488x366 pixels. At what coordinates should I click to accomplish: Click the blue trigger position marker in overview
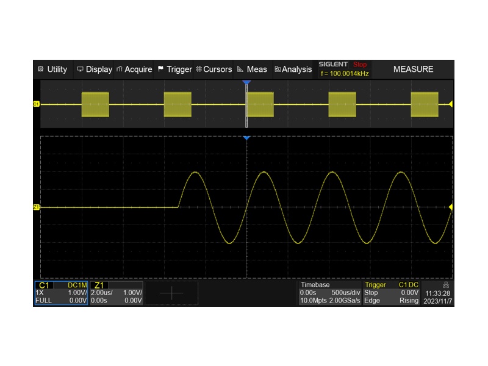(x=246, y=82)
